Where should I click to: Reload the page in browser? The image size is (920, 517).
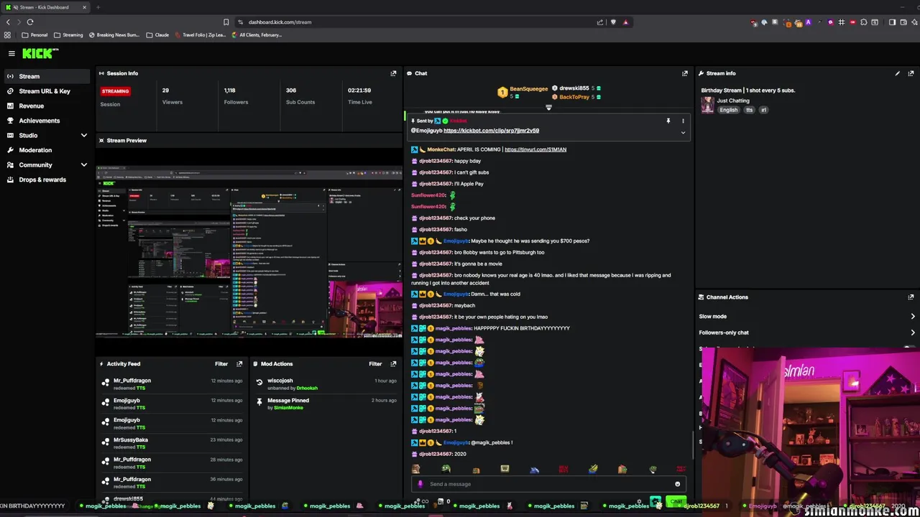click(x=30, y=22)
